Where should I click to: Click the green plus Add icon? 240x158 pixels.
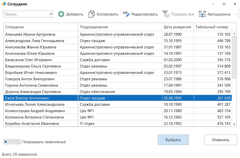coord(61,14)
